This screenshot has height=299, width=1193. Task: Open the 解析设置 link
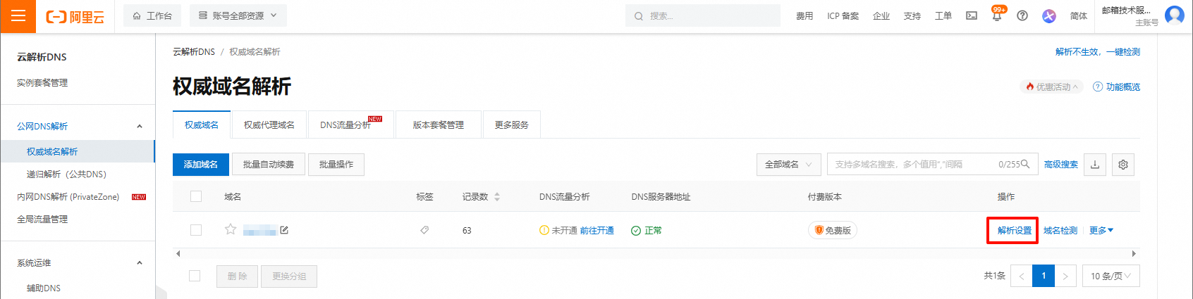click(1014, 231)
